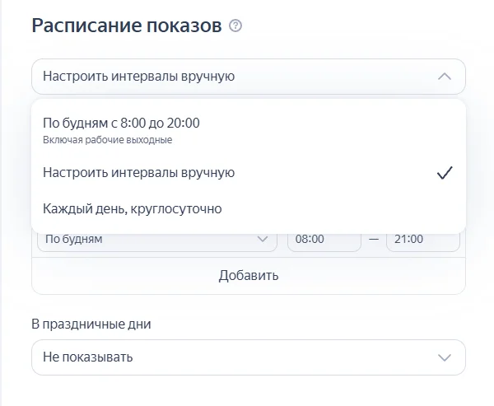Choose Каждый день, круглосуточно from the list
The image size is (494, 406).
(x=133, y=209)
